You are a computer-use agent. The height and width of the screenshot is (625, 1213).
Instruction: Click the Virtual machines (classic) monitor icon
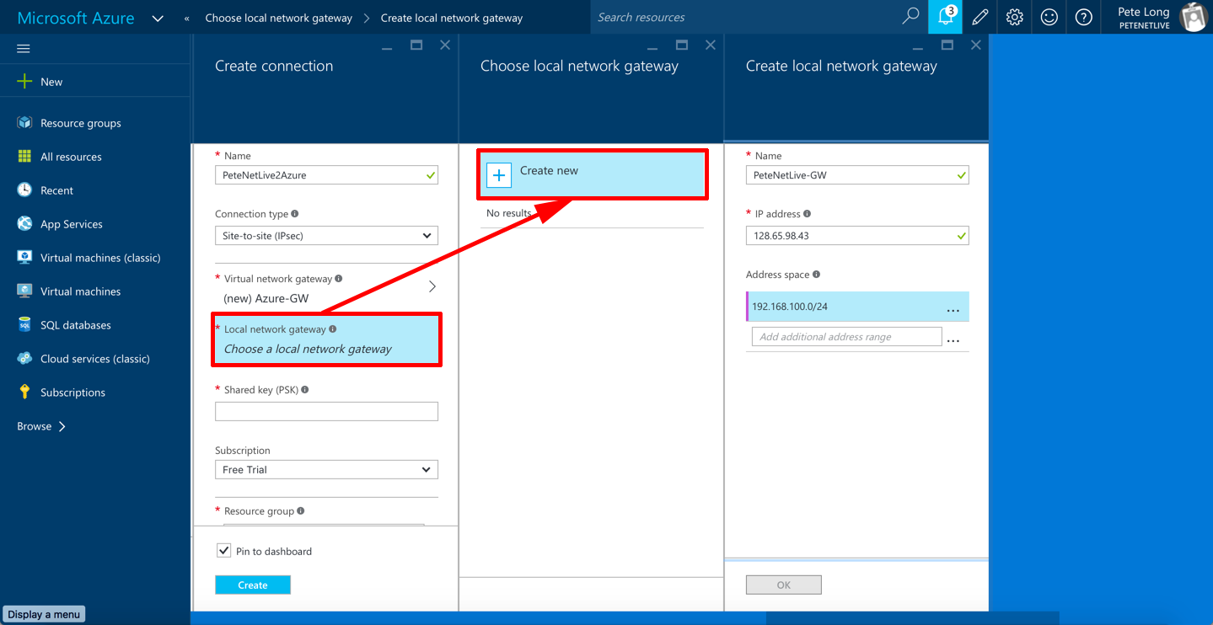(x=24, y=258)
